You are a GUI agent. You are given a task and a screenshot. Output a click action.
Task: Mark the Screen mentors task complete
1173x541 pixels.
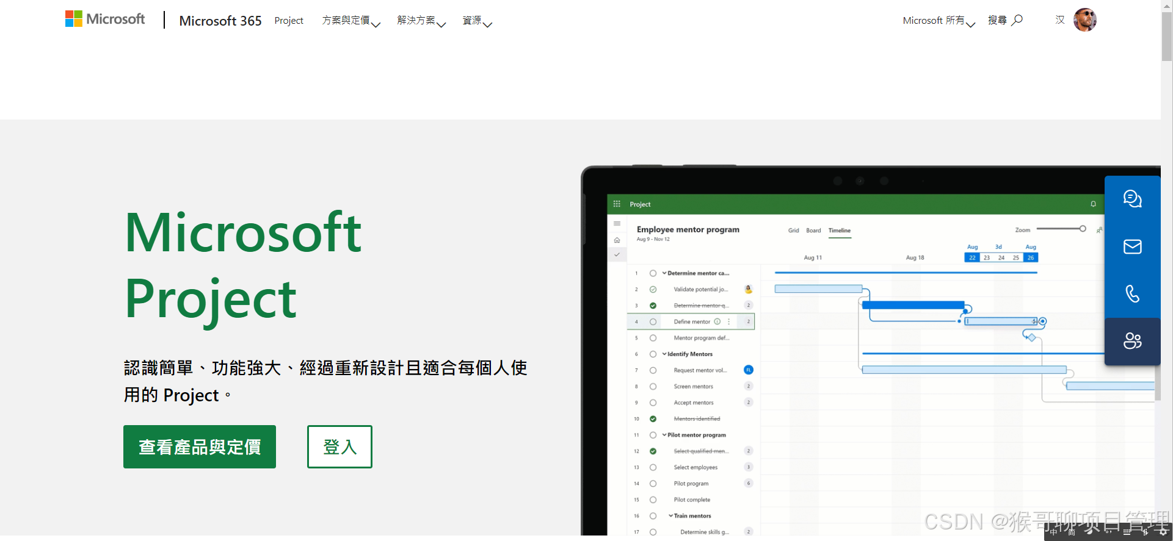coord(653,386)
